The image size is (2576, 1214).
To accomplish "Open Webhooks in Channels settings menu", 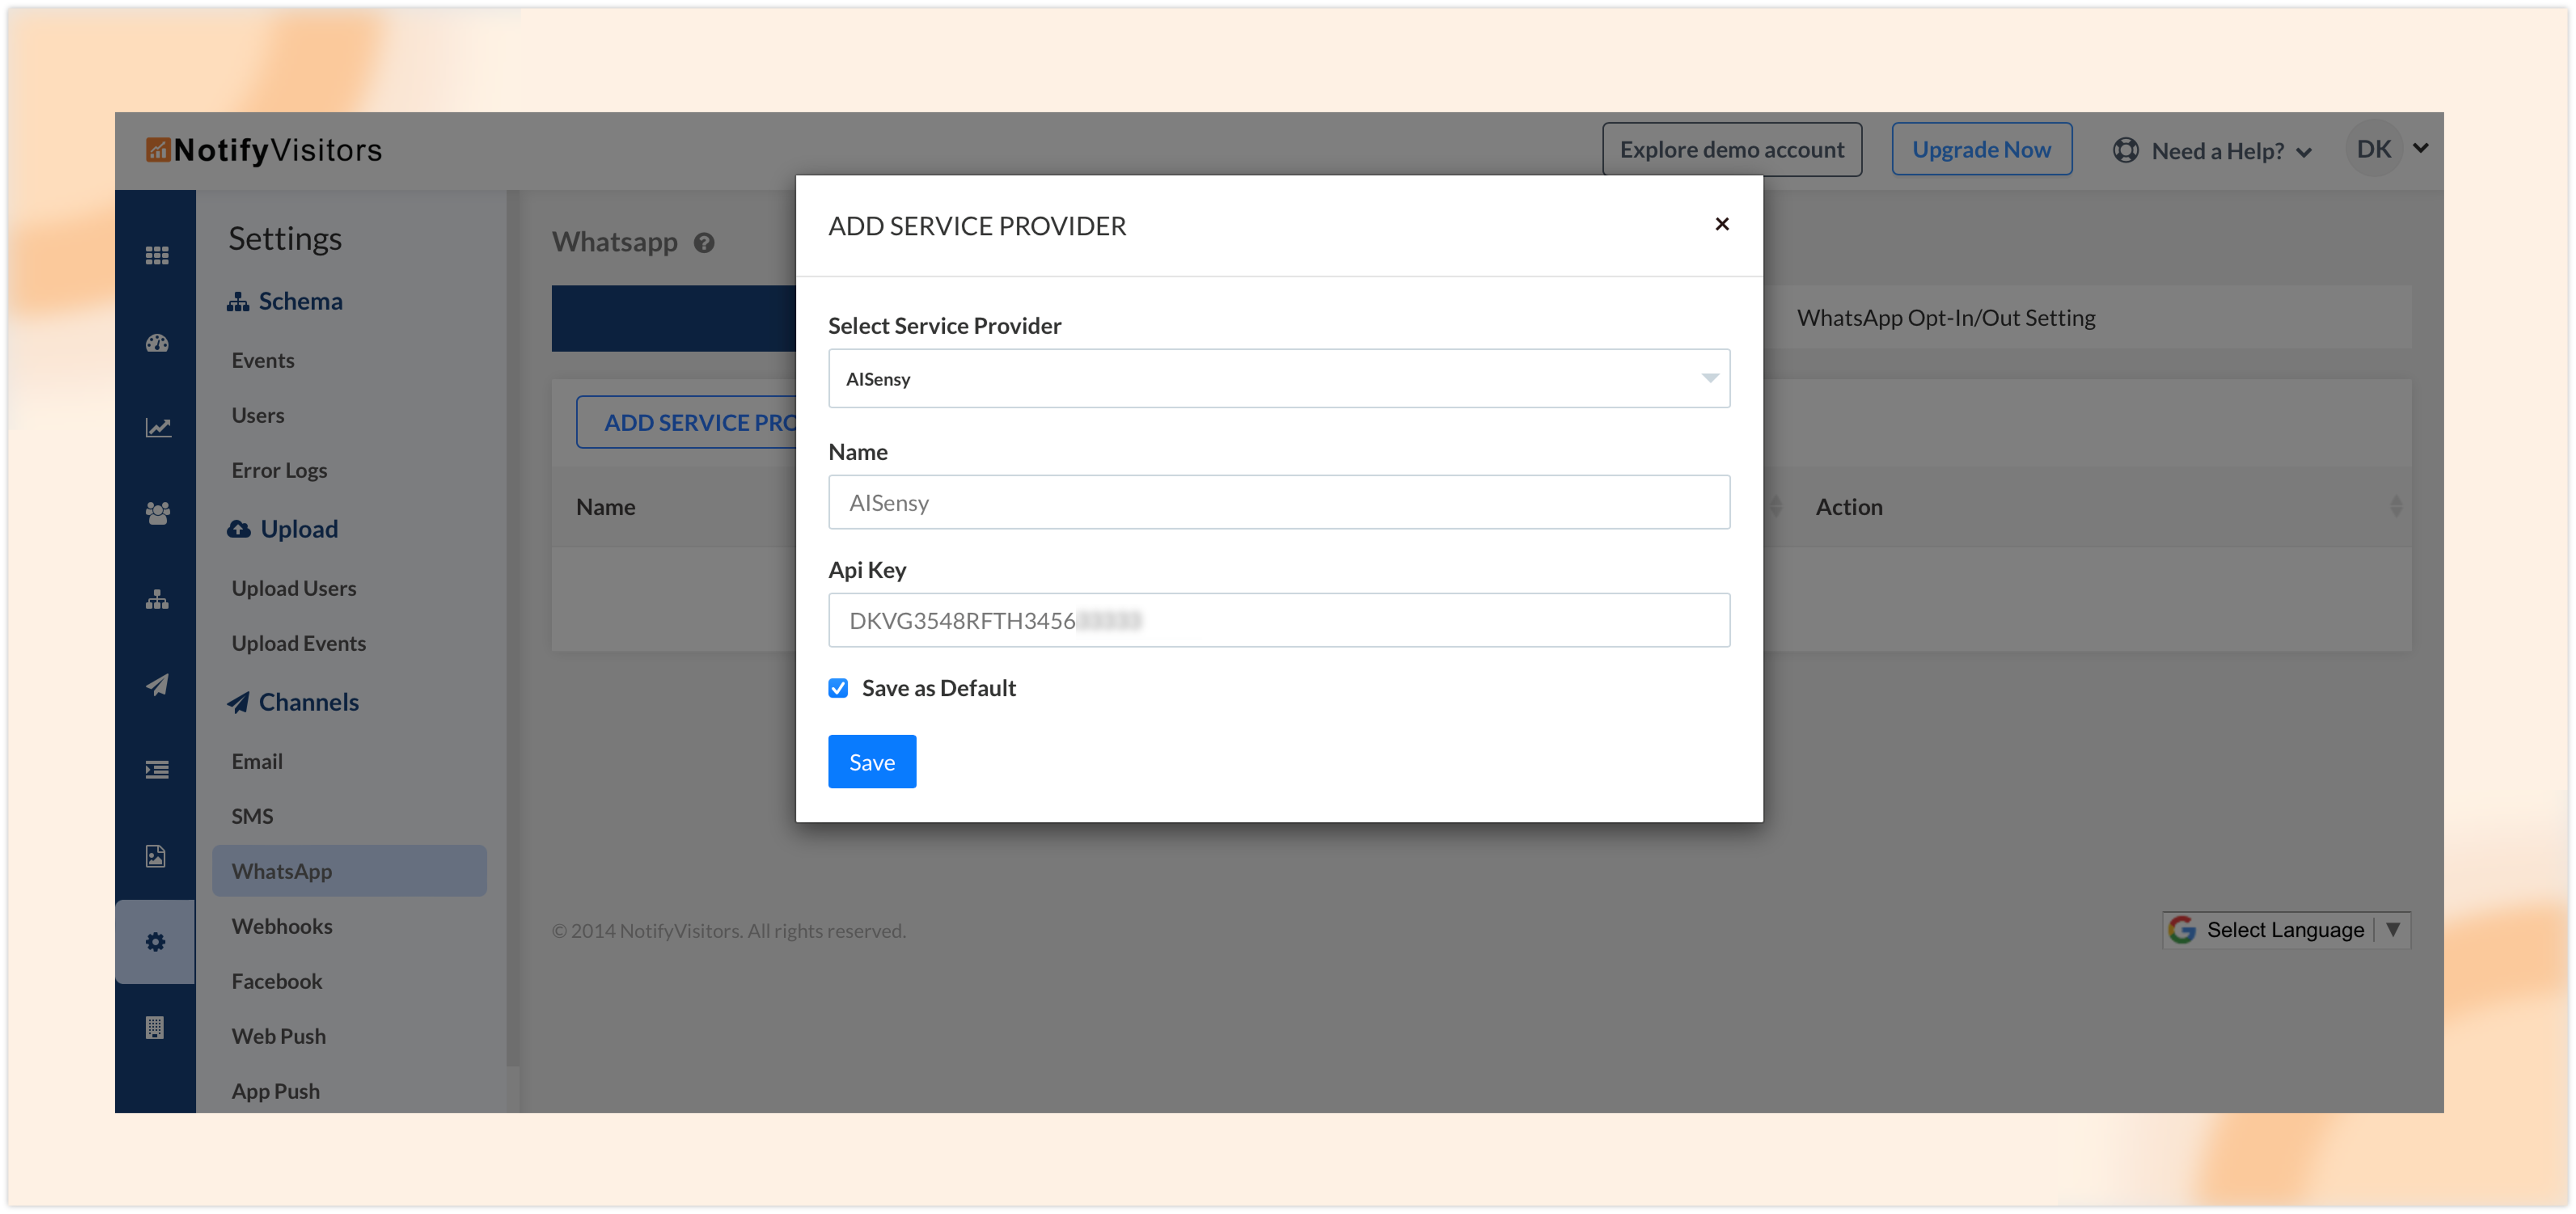I will (x=282, y=926).
